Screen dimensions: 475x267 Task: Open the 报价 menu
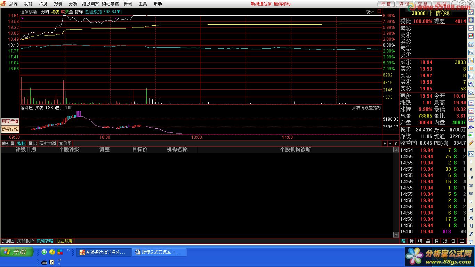point(58,4)
